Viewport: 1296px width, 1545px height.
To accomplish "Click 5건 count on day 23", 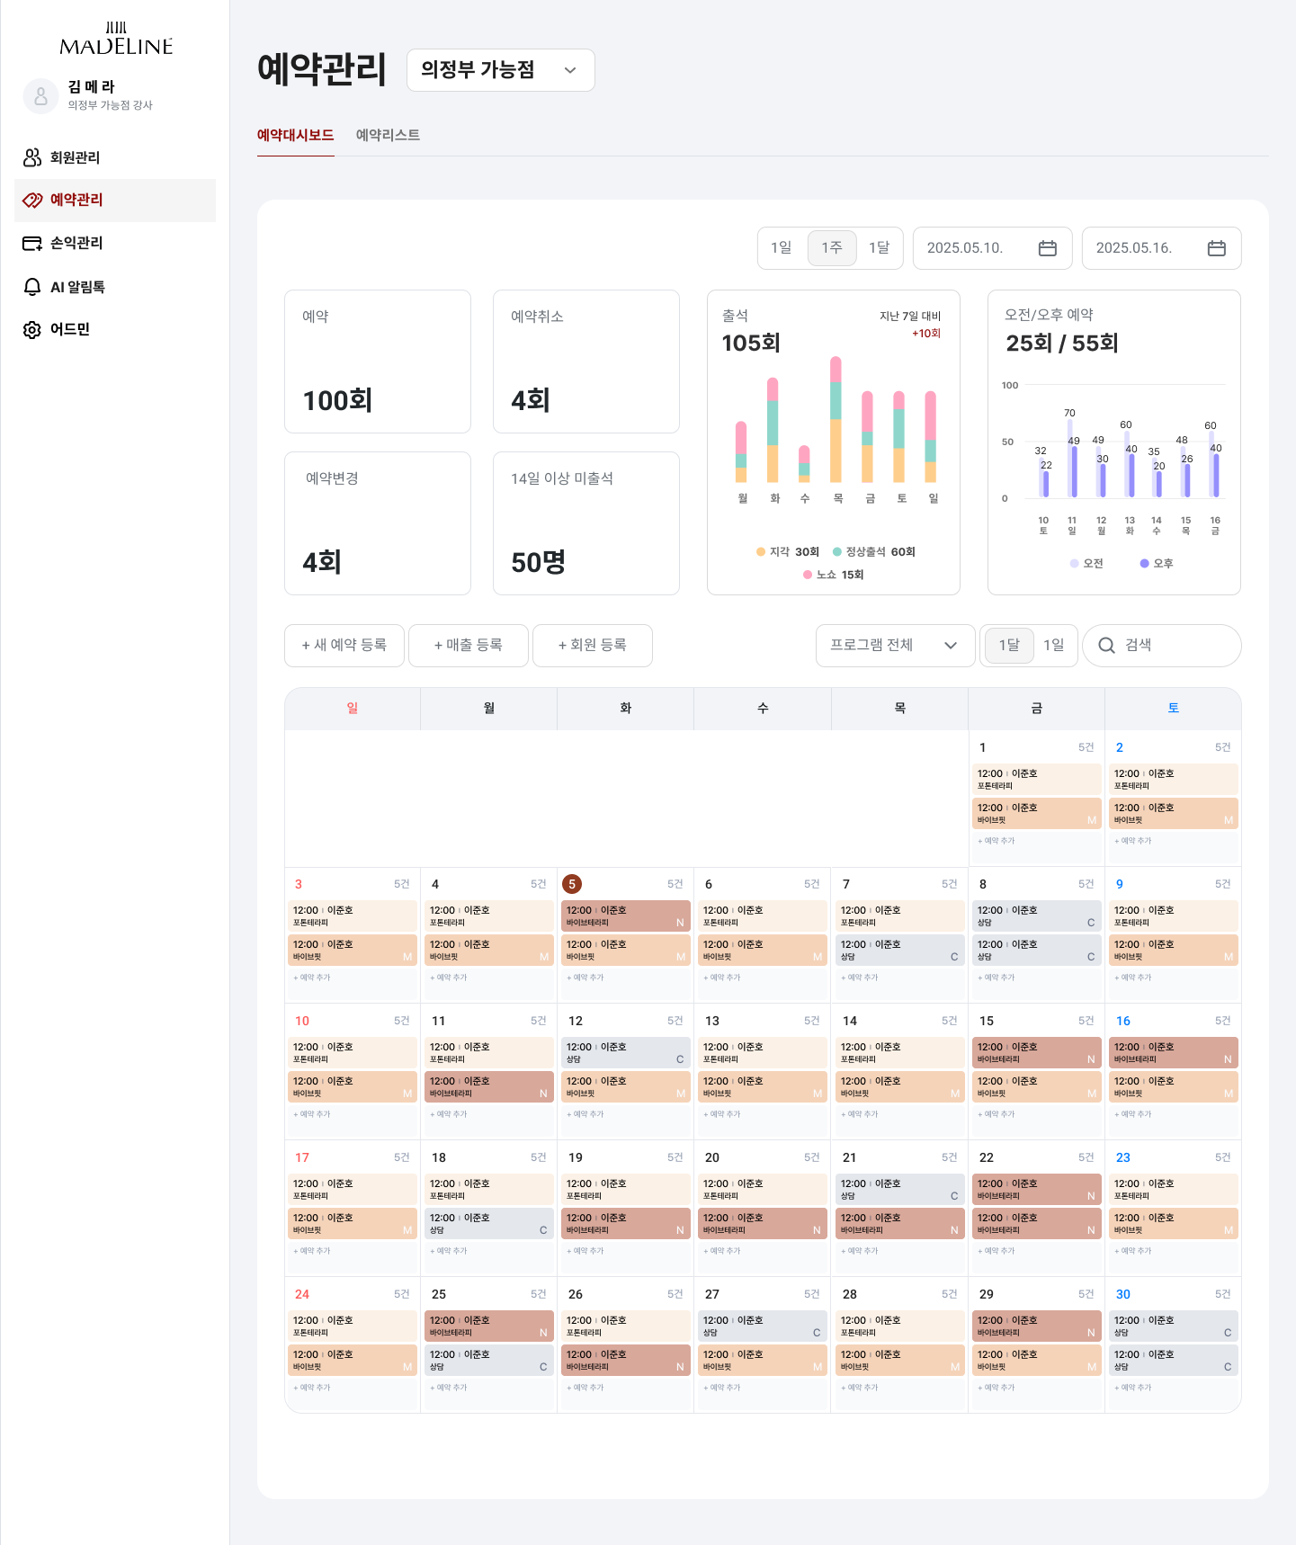I will pos(1223,1157).
